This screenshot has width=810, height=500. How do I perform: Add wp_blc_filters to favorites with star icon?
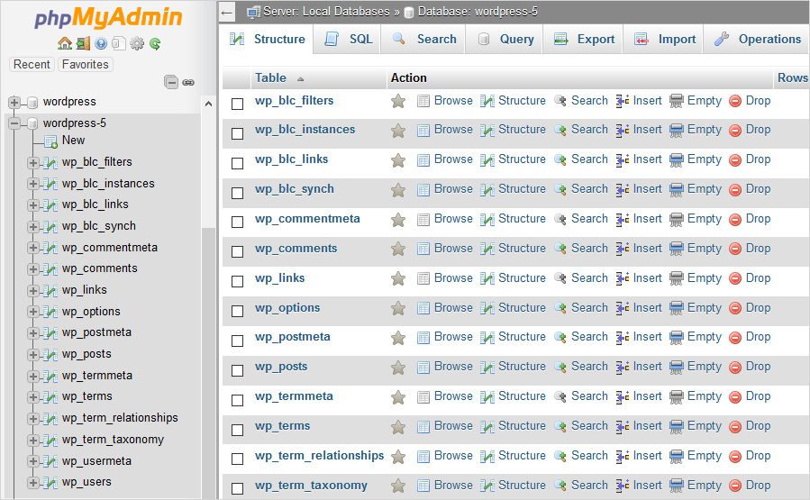point(398,102)
